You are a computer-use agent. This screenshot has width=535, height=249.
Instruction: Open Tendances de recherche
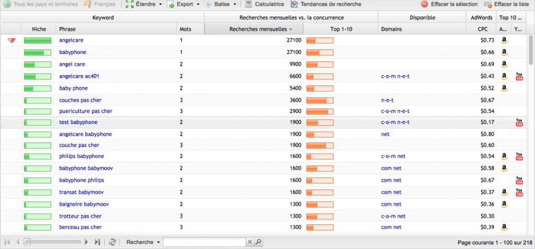click(x=326, y=4)
